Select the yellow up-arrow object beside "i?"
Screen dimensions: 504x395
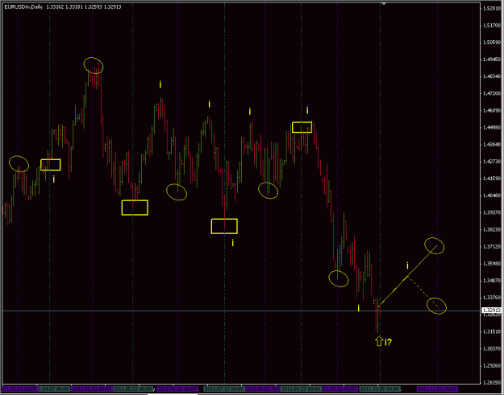(379, 341)
